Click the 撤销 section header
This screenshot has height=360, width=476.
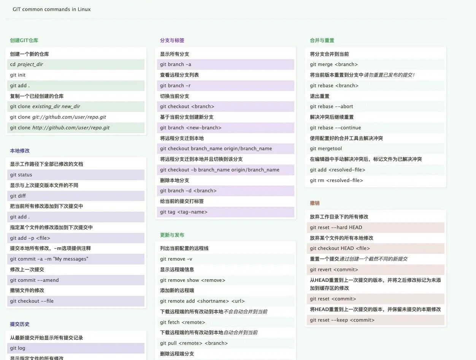pyautogui.click(x=314, y=203)
